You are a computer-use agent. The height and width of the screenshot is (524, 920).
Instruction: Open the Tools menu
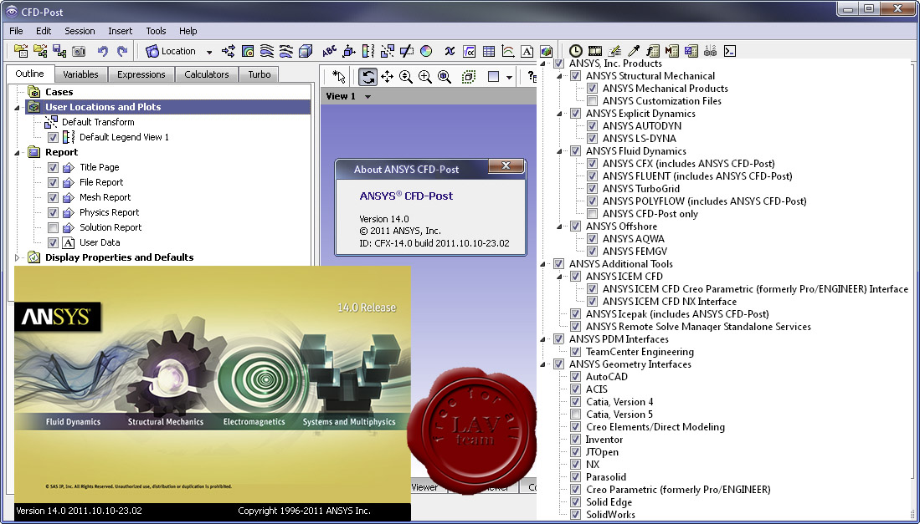tap(156, 31)
